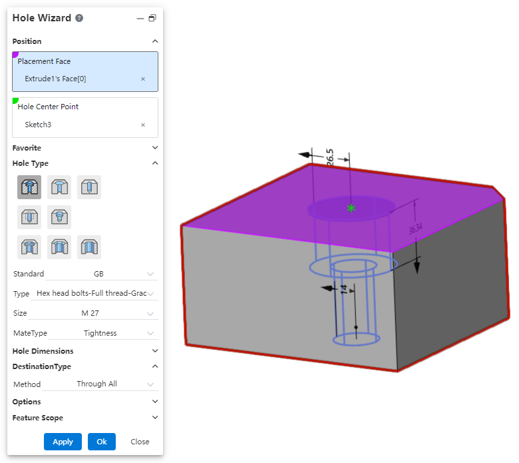
Task: Remove Sketch3 from Hole Center Point
Action: click(x=143, y=125)
